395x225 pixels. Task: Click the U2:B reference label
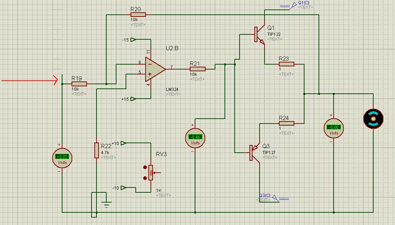tap(172, 48)
